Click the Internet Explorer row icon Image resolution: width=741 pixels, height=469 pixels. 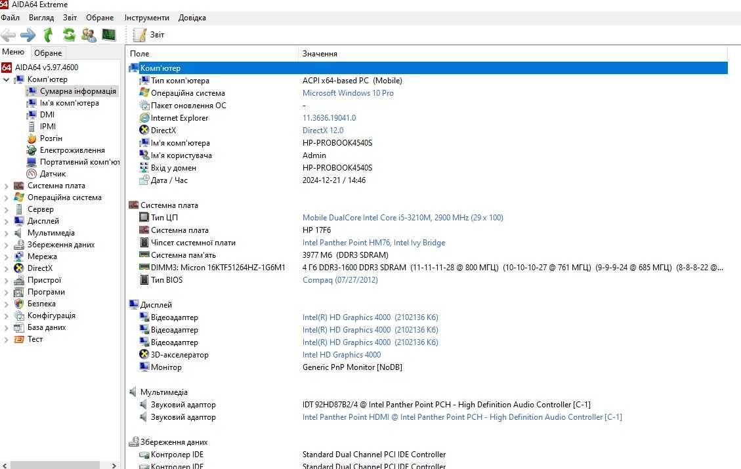144,117
